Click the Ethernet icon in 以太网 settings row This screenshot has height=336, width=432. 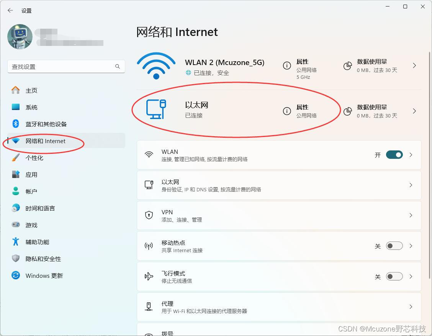[149, 185]
